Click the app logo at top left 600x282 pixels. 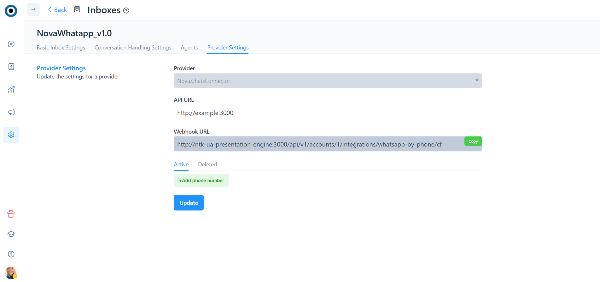coord(11,11)
